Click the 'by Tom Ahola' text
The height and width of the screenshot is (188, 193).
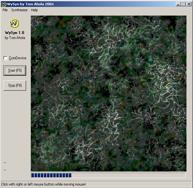pos(15,38)
